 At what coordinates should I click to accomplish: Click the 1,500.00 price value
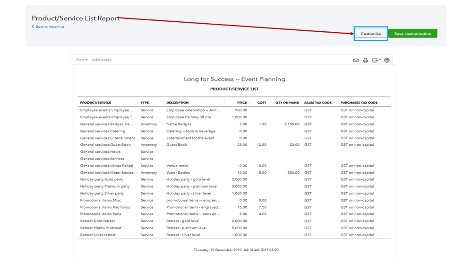point(240,117)
